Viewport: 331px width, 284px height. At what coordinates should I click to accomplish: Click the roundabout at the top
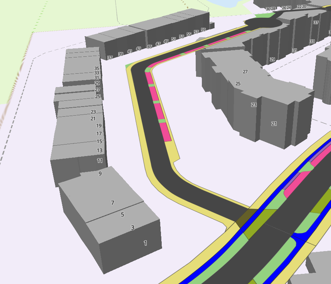point(262,22)
